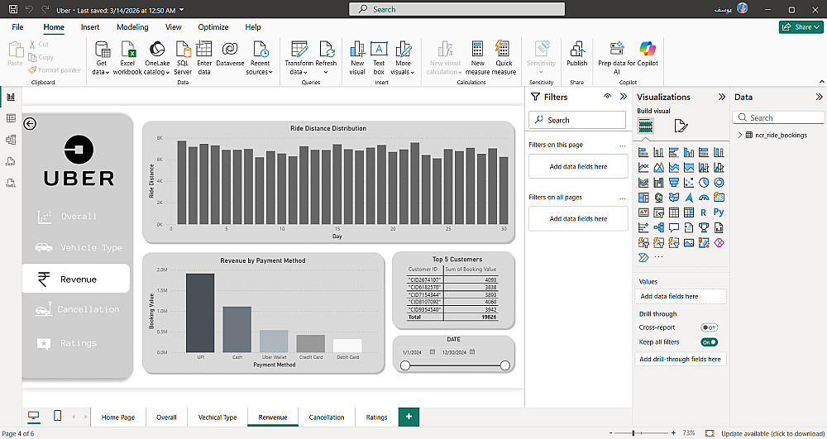Switch to the Cancellation page tab
The image size is (827, 439).
coord(326,418)
